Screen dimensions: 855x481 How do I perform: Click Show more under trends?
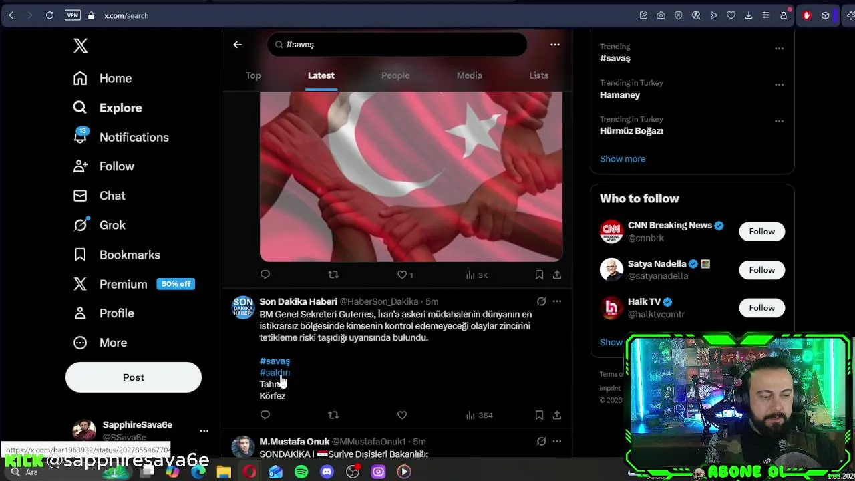622,159
